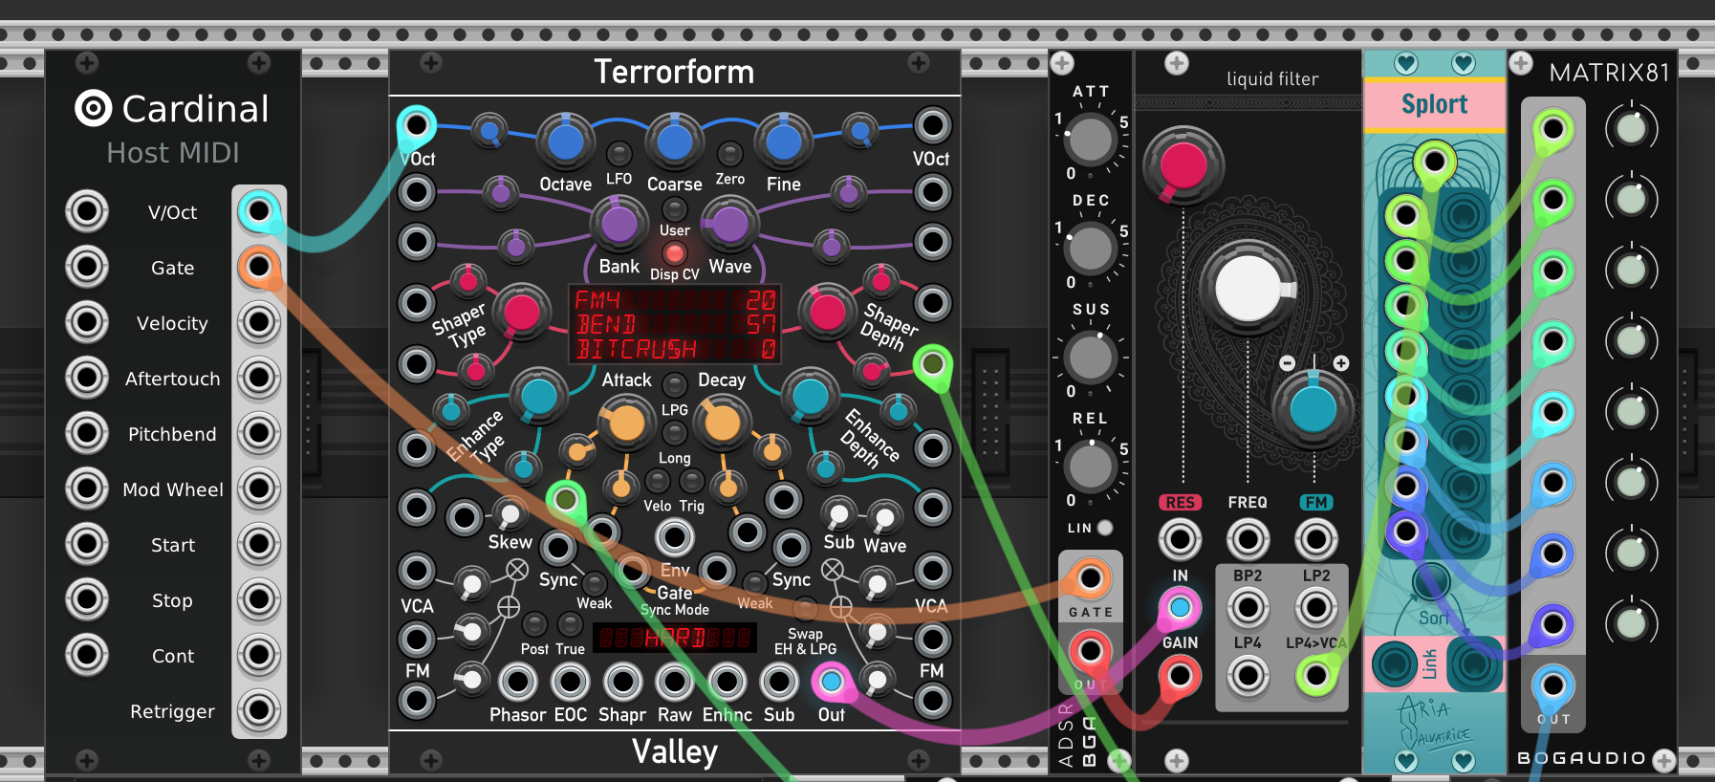Toggle the Terrorform Zero button

tap(730, 154)
